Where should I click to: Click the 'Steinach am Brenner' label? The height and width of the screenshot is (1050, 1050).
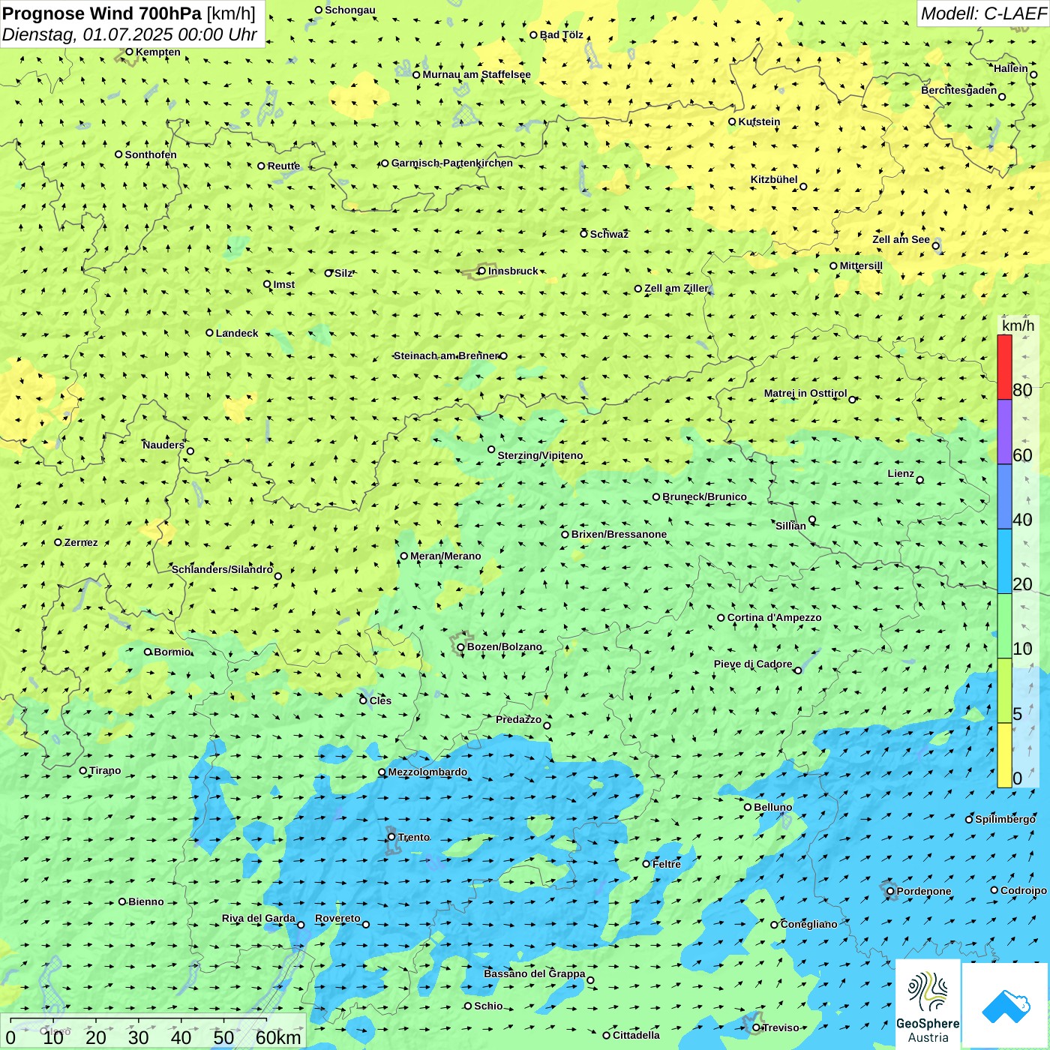[x=446, y=355]
